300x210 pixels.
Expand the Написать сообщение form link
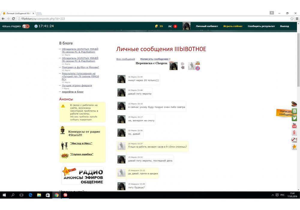pos(154,59)
